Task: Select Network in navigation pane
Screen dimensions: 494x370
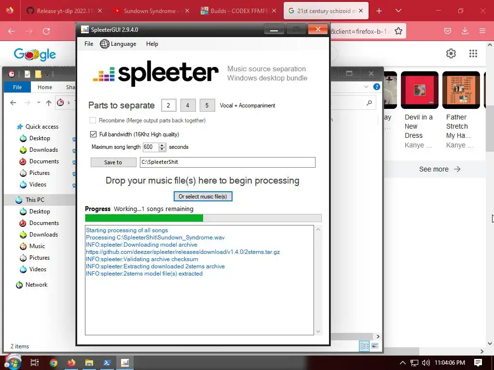Action: coord(32,285)
